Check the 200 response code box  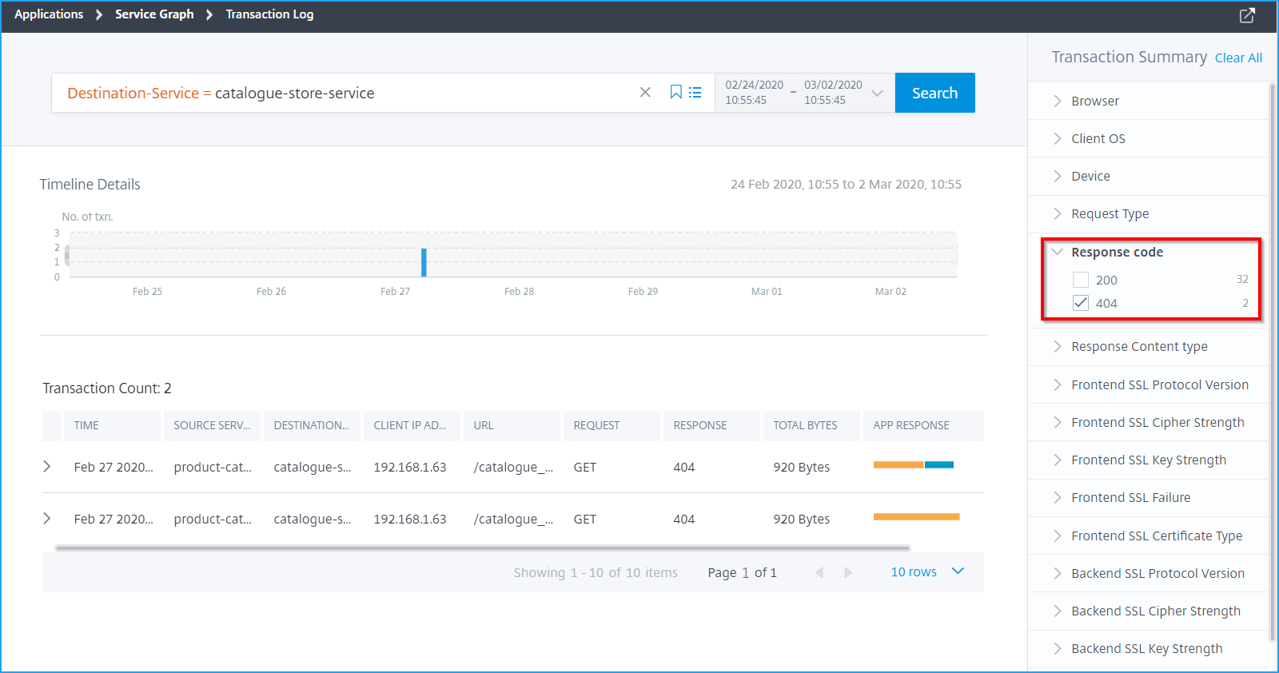[x=1081, y=280]
